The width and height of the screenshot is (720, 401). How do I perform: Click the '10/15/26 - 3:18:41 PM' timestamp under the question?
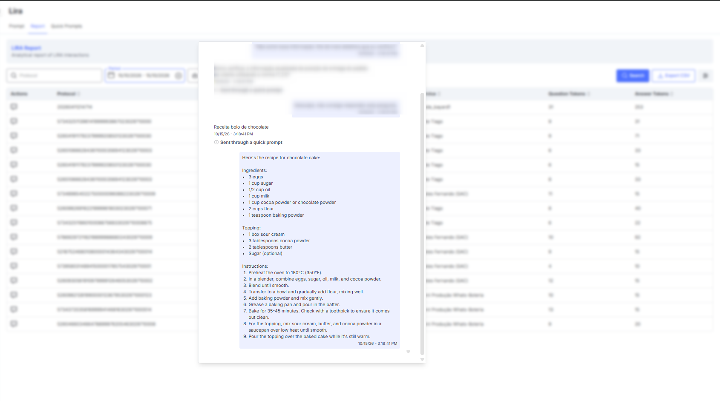pyautogui.click(x=233, y=134)
